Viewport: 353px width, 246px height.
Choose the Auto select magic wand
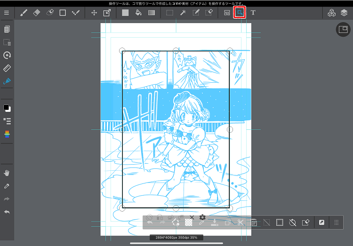(x=183, y=13)
